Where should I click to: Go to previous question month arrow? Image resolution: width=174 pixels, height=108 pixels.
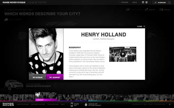click(x=5, y=10)
